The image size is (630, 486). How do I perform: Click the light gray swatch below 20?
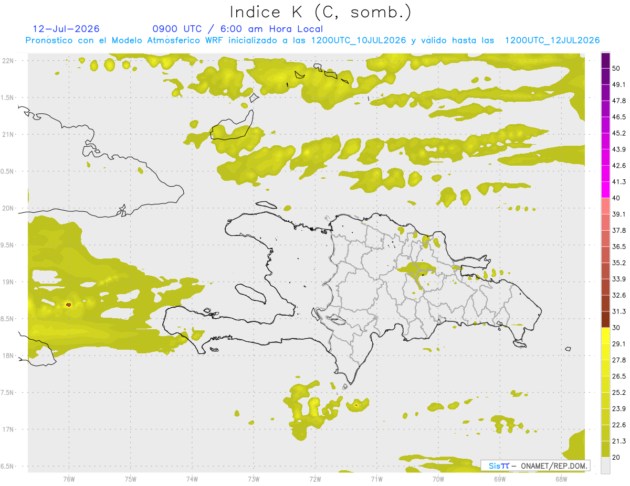pyautogui.click(x=605, y=465)
